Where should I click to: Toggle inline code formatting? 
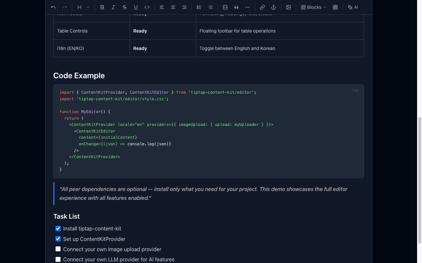(x=147, y=7)
